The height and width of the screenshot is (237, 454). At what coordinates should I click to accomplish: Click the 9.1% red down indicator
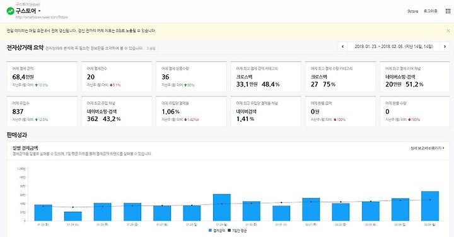[x=115, y=85]
